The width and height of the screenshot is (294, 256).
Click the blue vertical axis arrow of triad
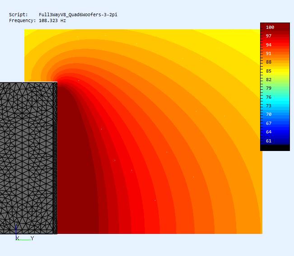[16, 231]
